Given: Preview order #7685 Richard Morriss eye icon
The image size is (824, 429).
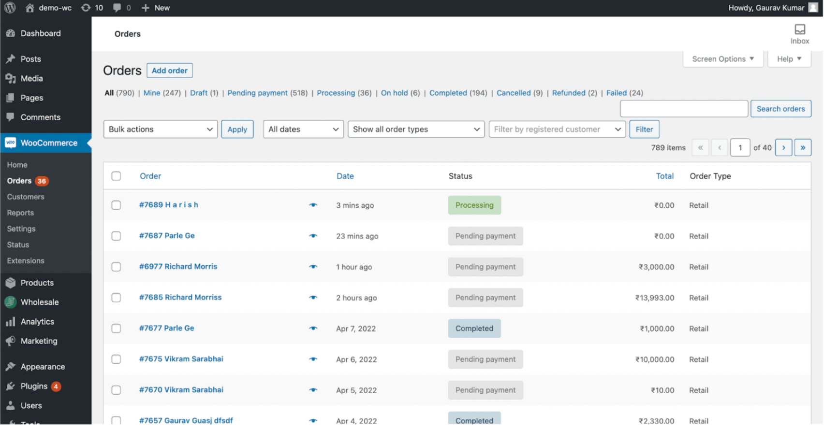Looking at the screenshot, I should pyautogui.click(x=313, y=298).
